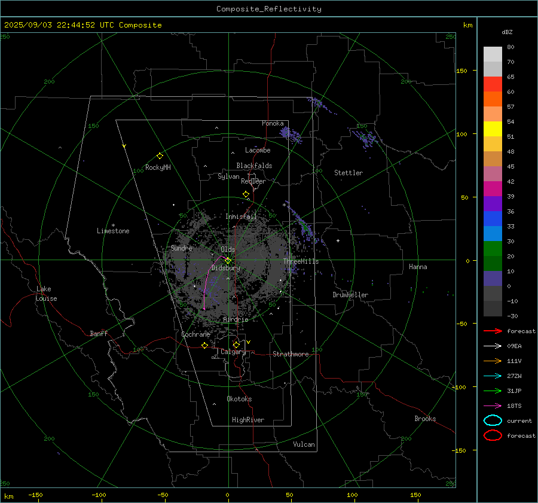Click the HighRiver label
The height and width of the screenshot is (503, 538).
(x=248, y=420)
